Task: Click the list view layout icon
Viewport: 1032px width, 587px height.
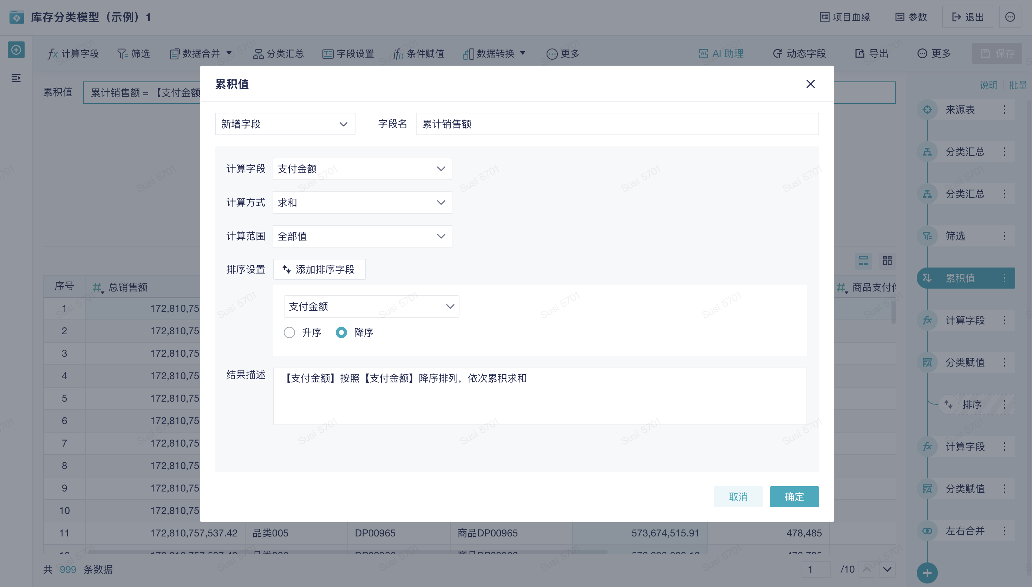Action: (x=863, y=260)
